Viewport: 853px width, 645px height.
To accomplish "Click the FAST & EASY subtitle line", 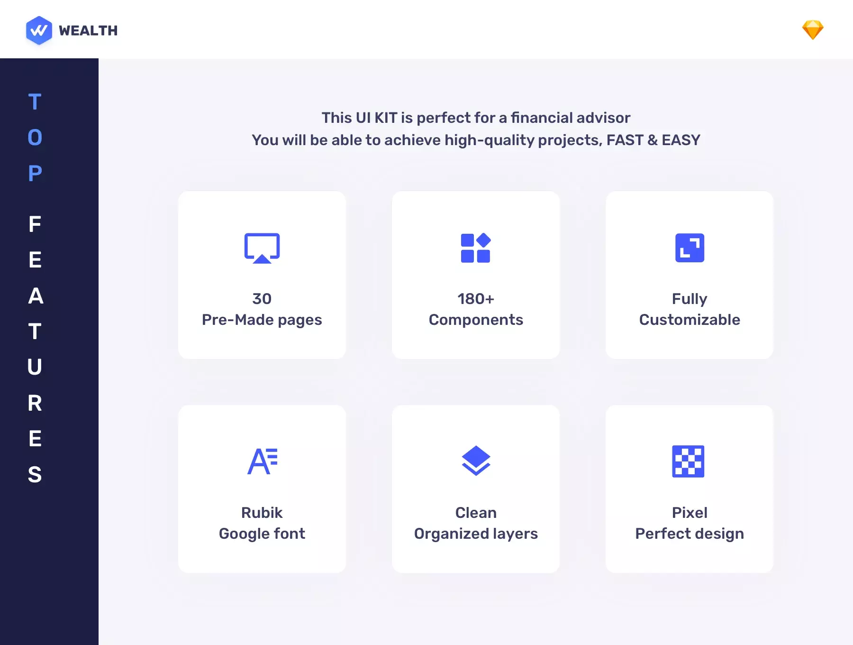I will click(476, 140).
